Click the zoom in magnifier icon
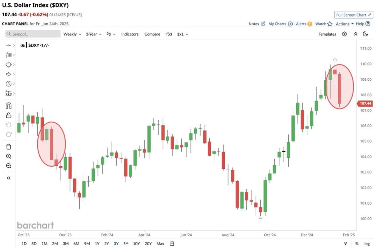 pyautogui.click(x=9, y=156)
